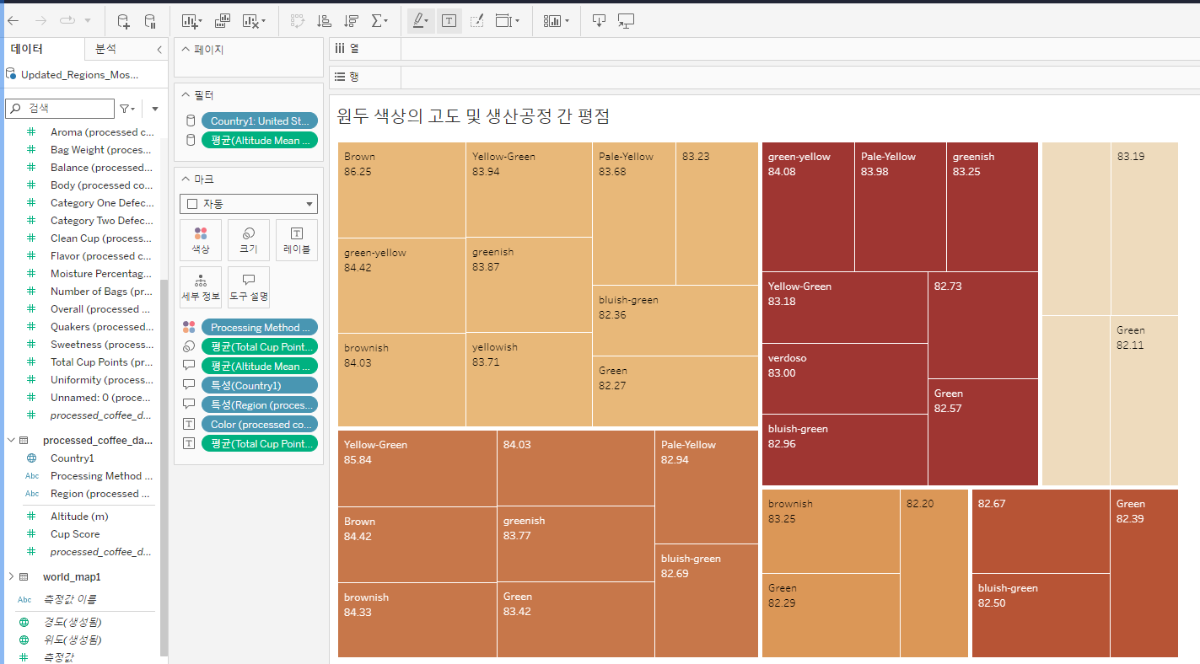Sort ascending from toolbar

[324, 21]
